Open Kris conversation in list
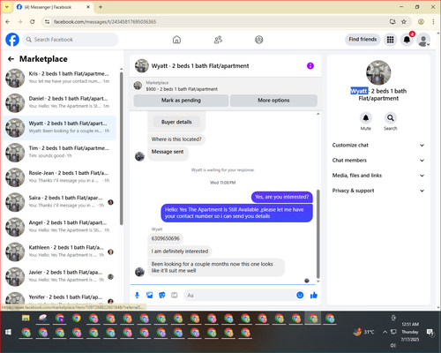This screenshot has width=441, height=353. click(x=60, y=78)
